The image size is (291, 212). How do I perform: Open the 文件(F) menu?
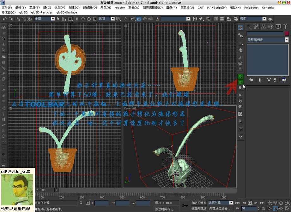click(7, 8)
